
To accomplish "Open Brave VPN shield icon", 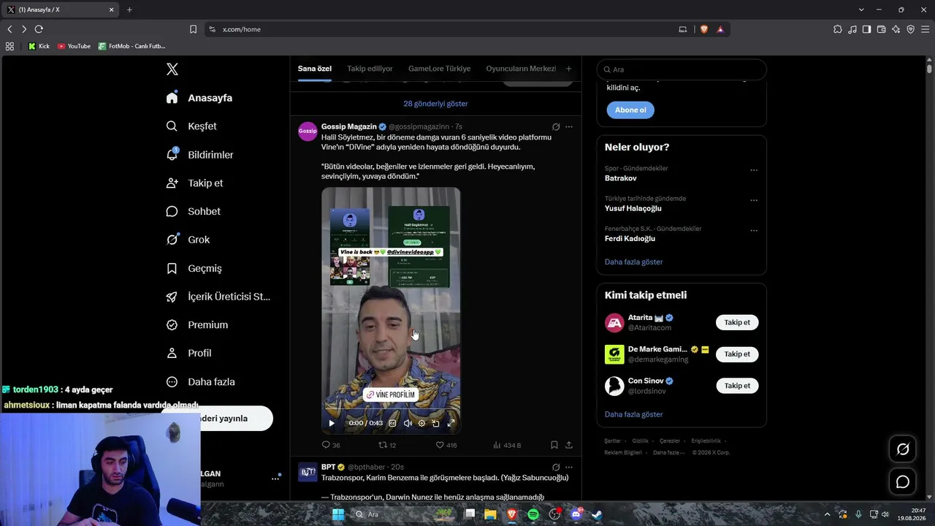I will (910, 29).
